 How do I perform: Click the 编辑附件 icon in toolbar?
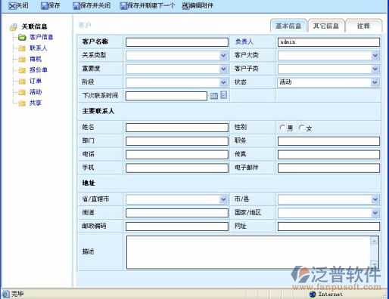[x=185, y=6]
